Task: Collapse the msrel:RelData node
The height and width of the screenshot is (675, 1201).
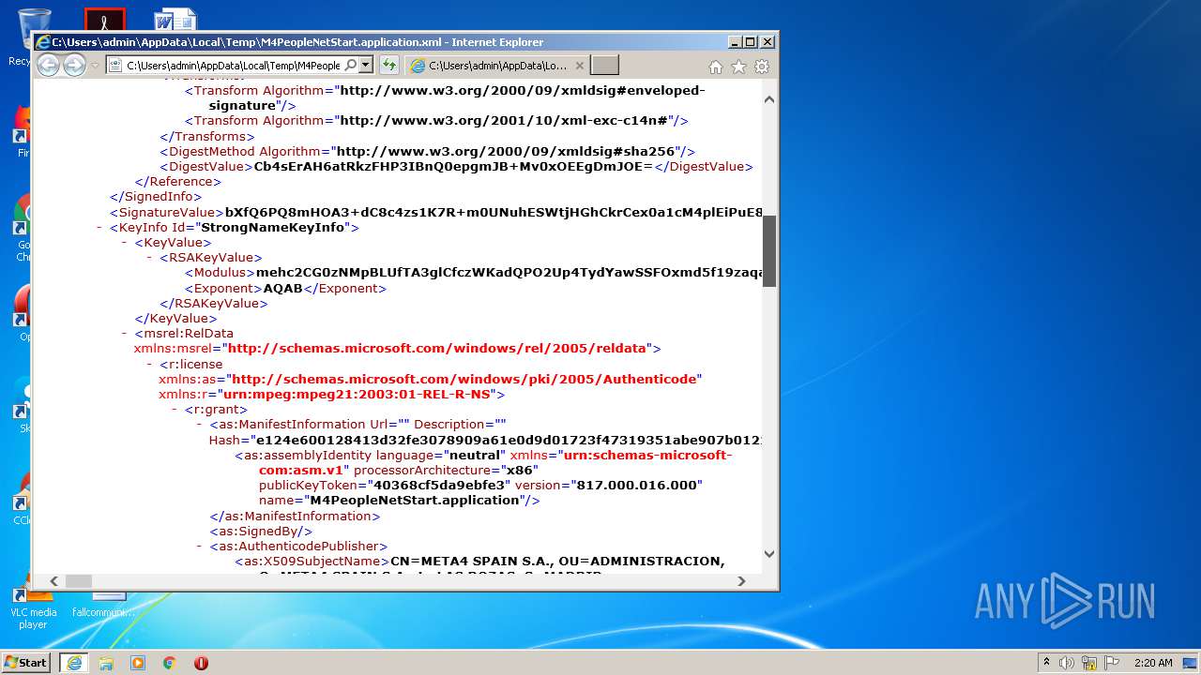Action: coord(125,333)
